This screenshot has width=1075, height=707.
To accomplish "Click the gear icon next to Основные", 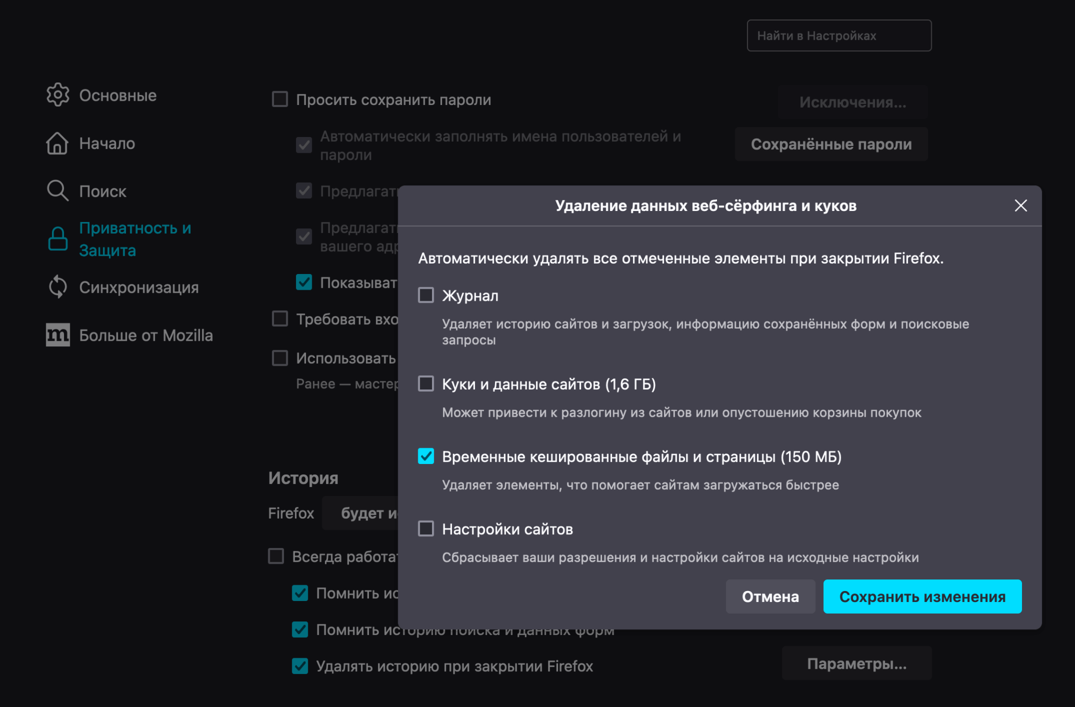I will point(58,95).
